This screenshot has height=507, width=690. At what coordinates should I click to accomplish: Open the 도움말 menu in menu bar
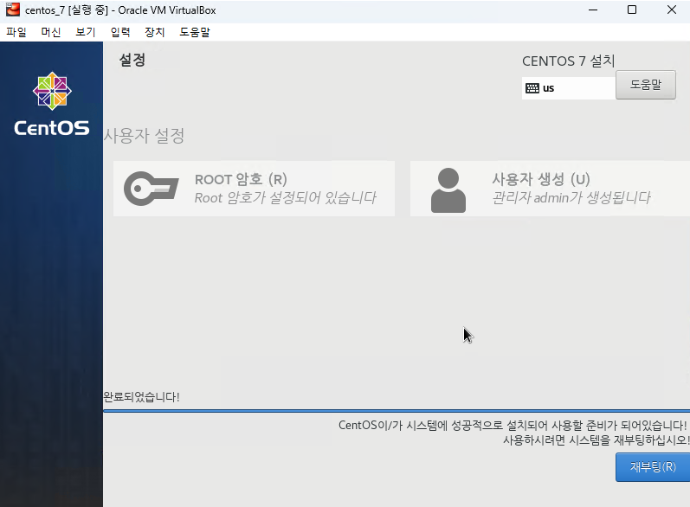[x=195, y=32]
